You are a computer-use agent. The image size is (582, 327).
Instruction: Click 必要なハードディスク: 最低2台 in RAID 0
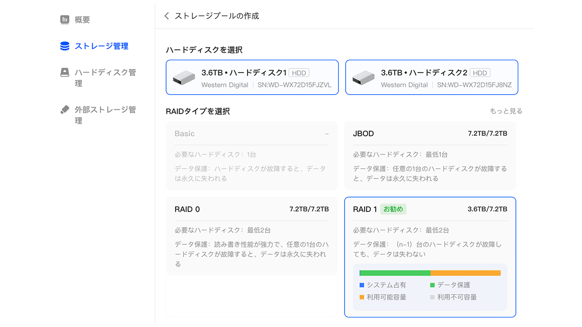[223, 230]
